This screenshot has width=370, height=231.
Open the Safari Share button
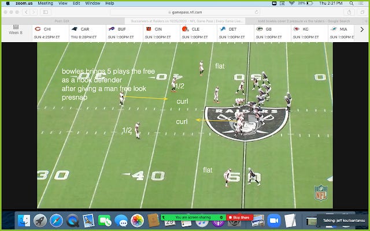click(x=349, y=12)
